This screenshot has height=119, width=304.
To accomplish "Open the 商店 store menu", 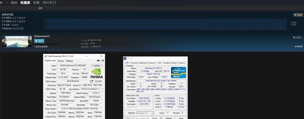I will coord(14,3).
